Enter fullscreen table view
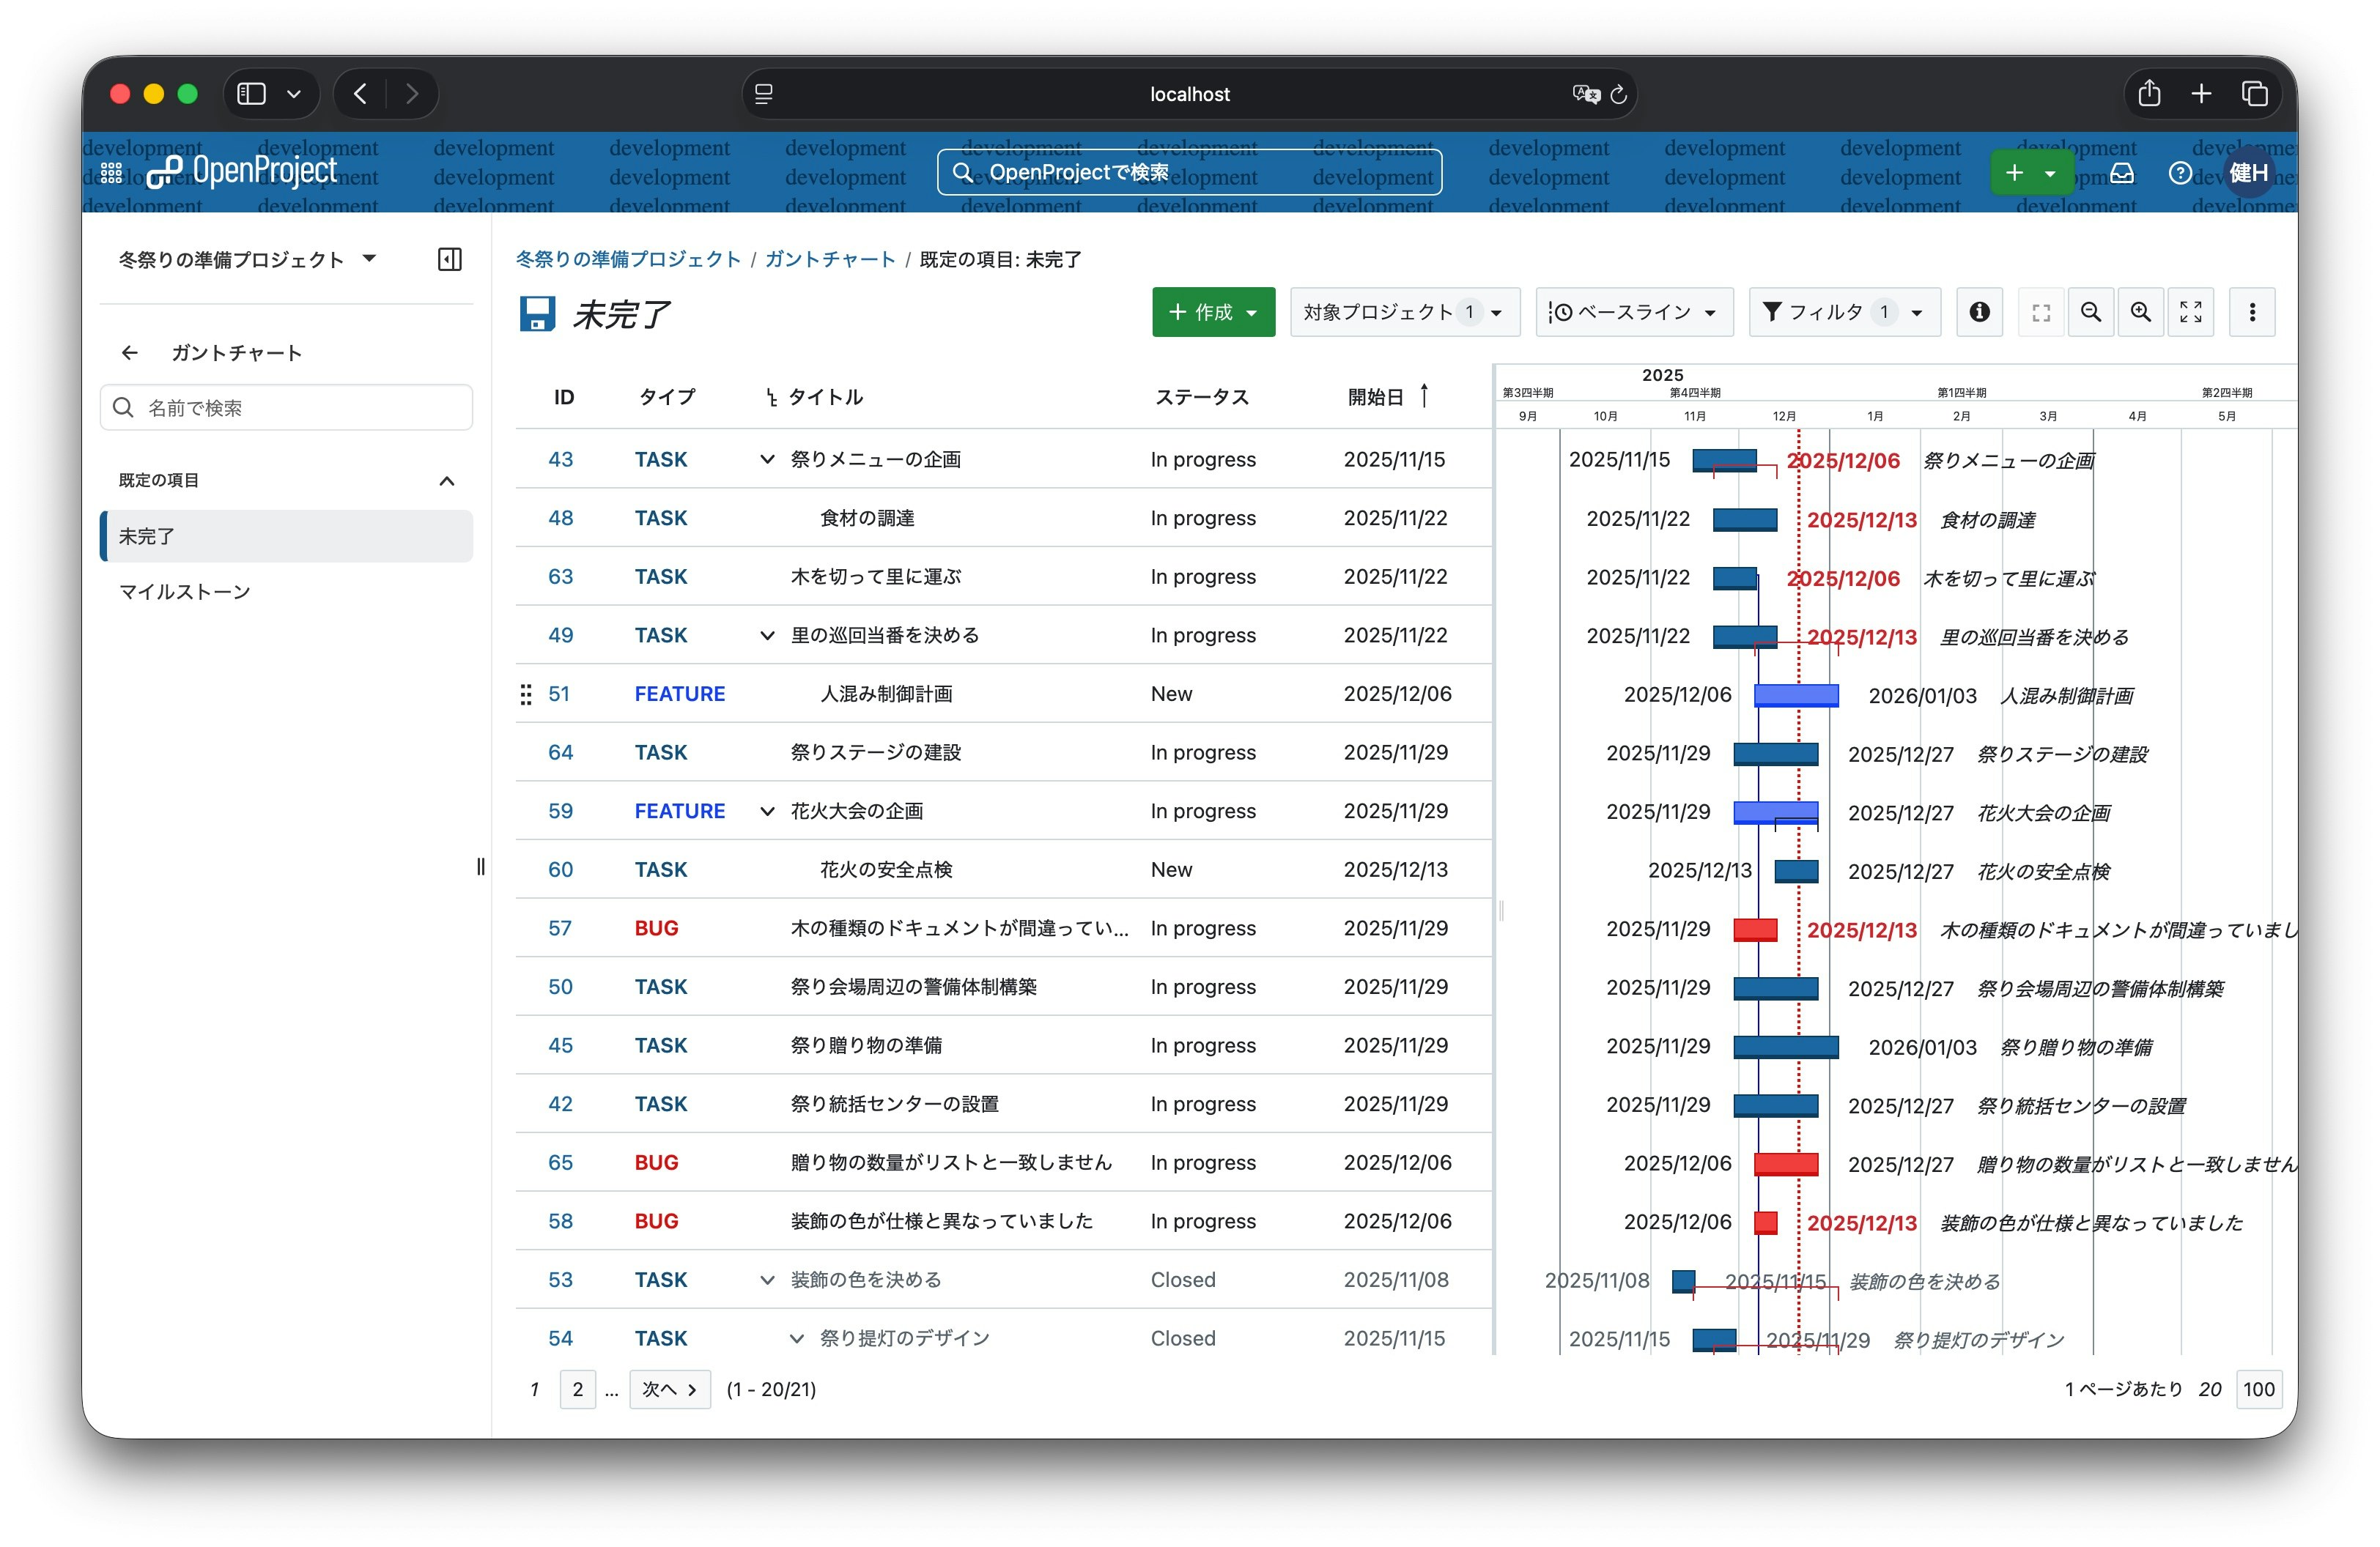This screenshot has height=1547, width=2380. [2041, 312]
